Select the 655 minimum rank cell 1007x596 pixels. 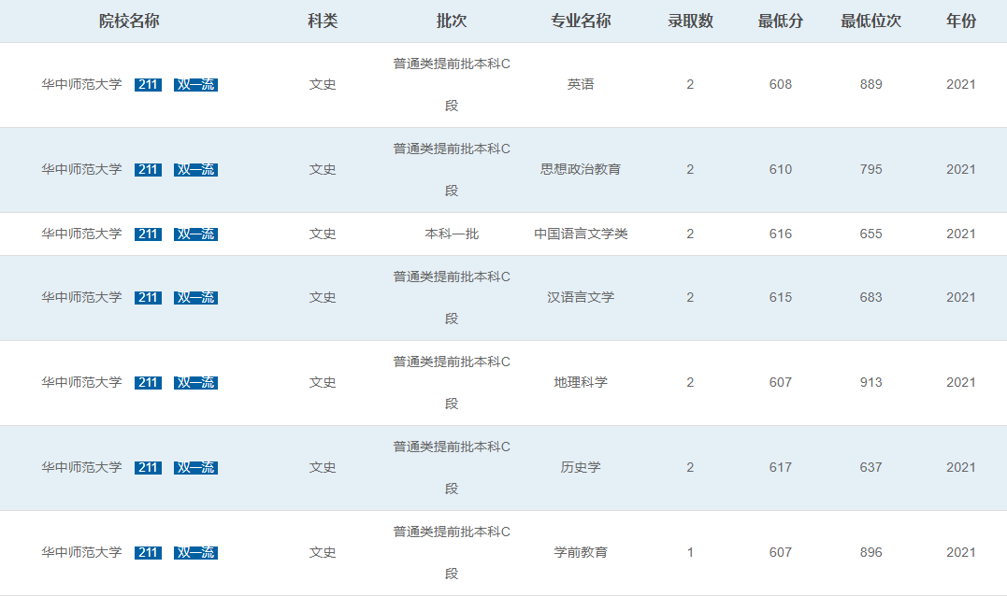pyautogui.click(x=870, y=234)
